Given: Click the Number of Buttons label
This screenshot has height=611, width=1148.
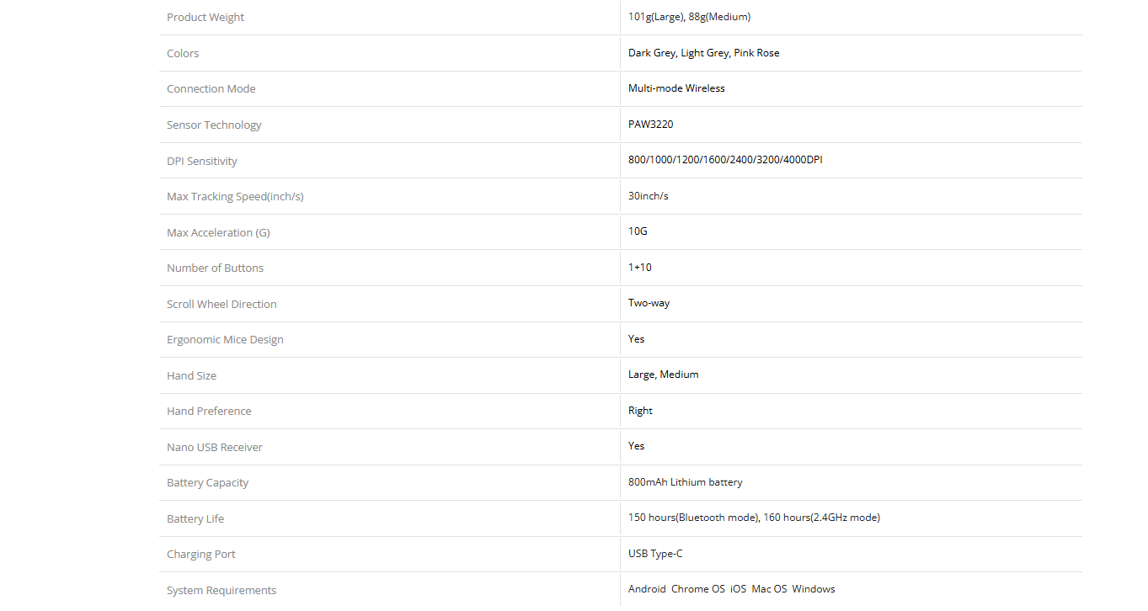Looking at the screenshot, I should pos(215,268).
